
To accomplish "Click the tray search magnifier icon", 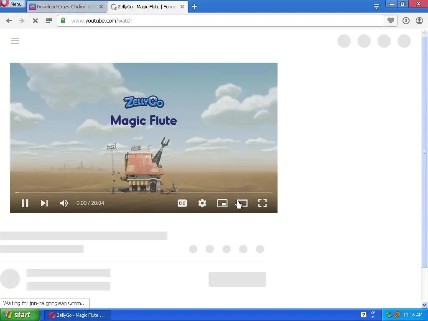I will pos(397,315).
